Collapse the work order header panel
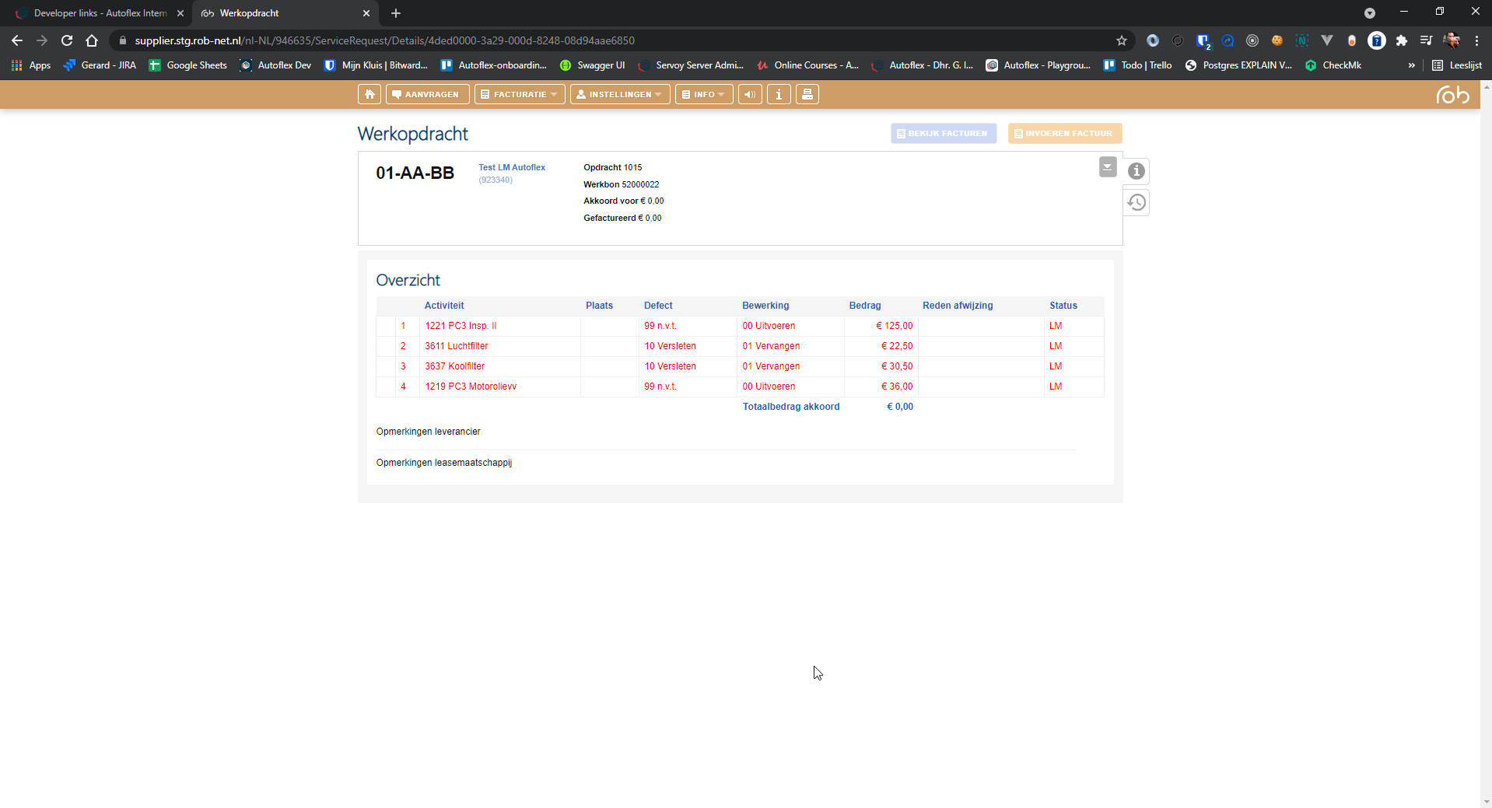The width and height of the screenshot is (1492, 808). click(1108, 167)
